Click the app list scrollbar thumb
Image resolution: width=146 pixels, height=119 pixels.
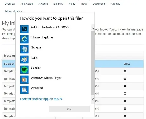93,63
